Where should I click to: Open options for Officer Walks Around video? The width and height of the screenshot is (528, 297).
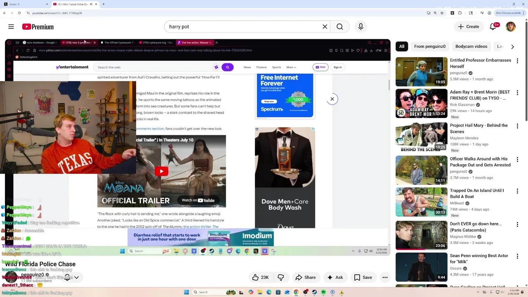point(517,160)
